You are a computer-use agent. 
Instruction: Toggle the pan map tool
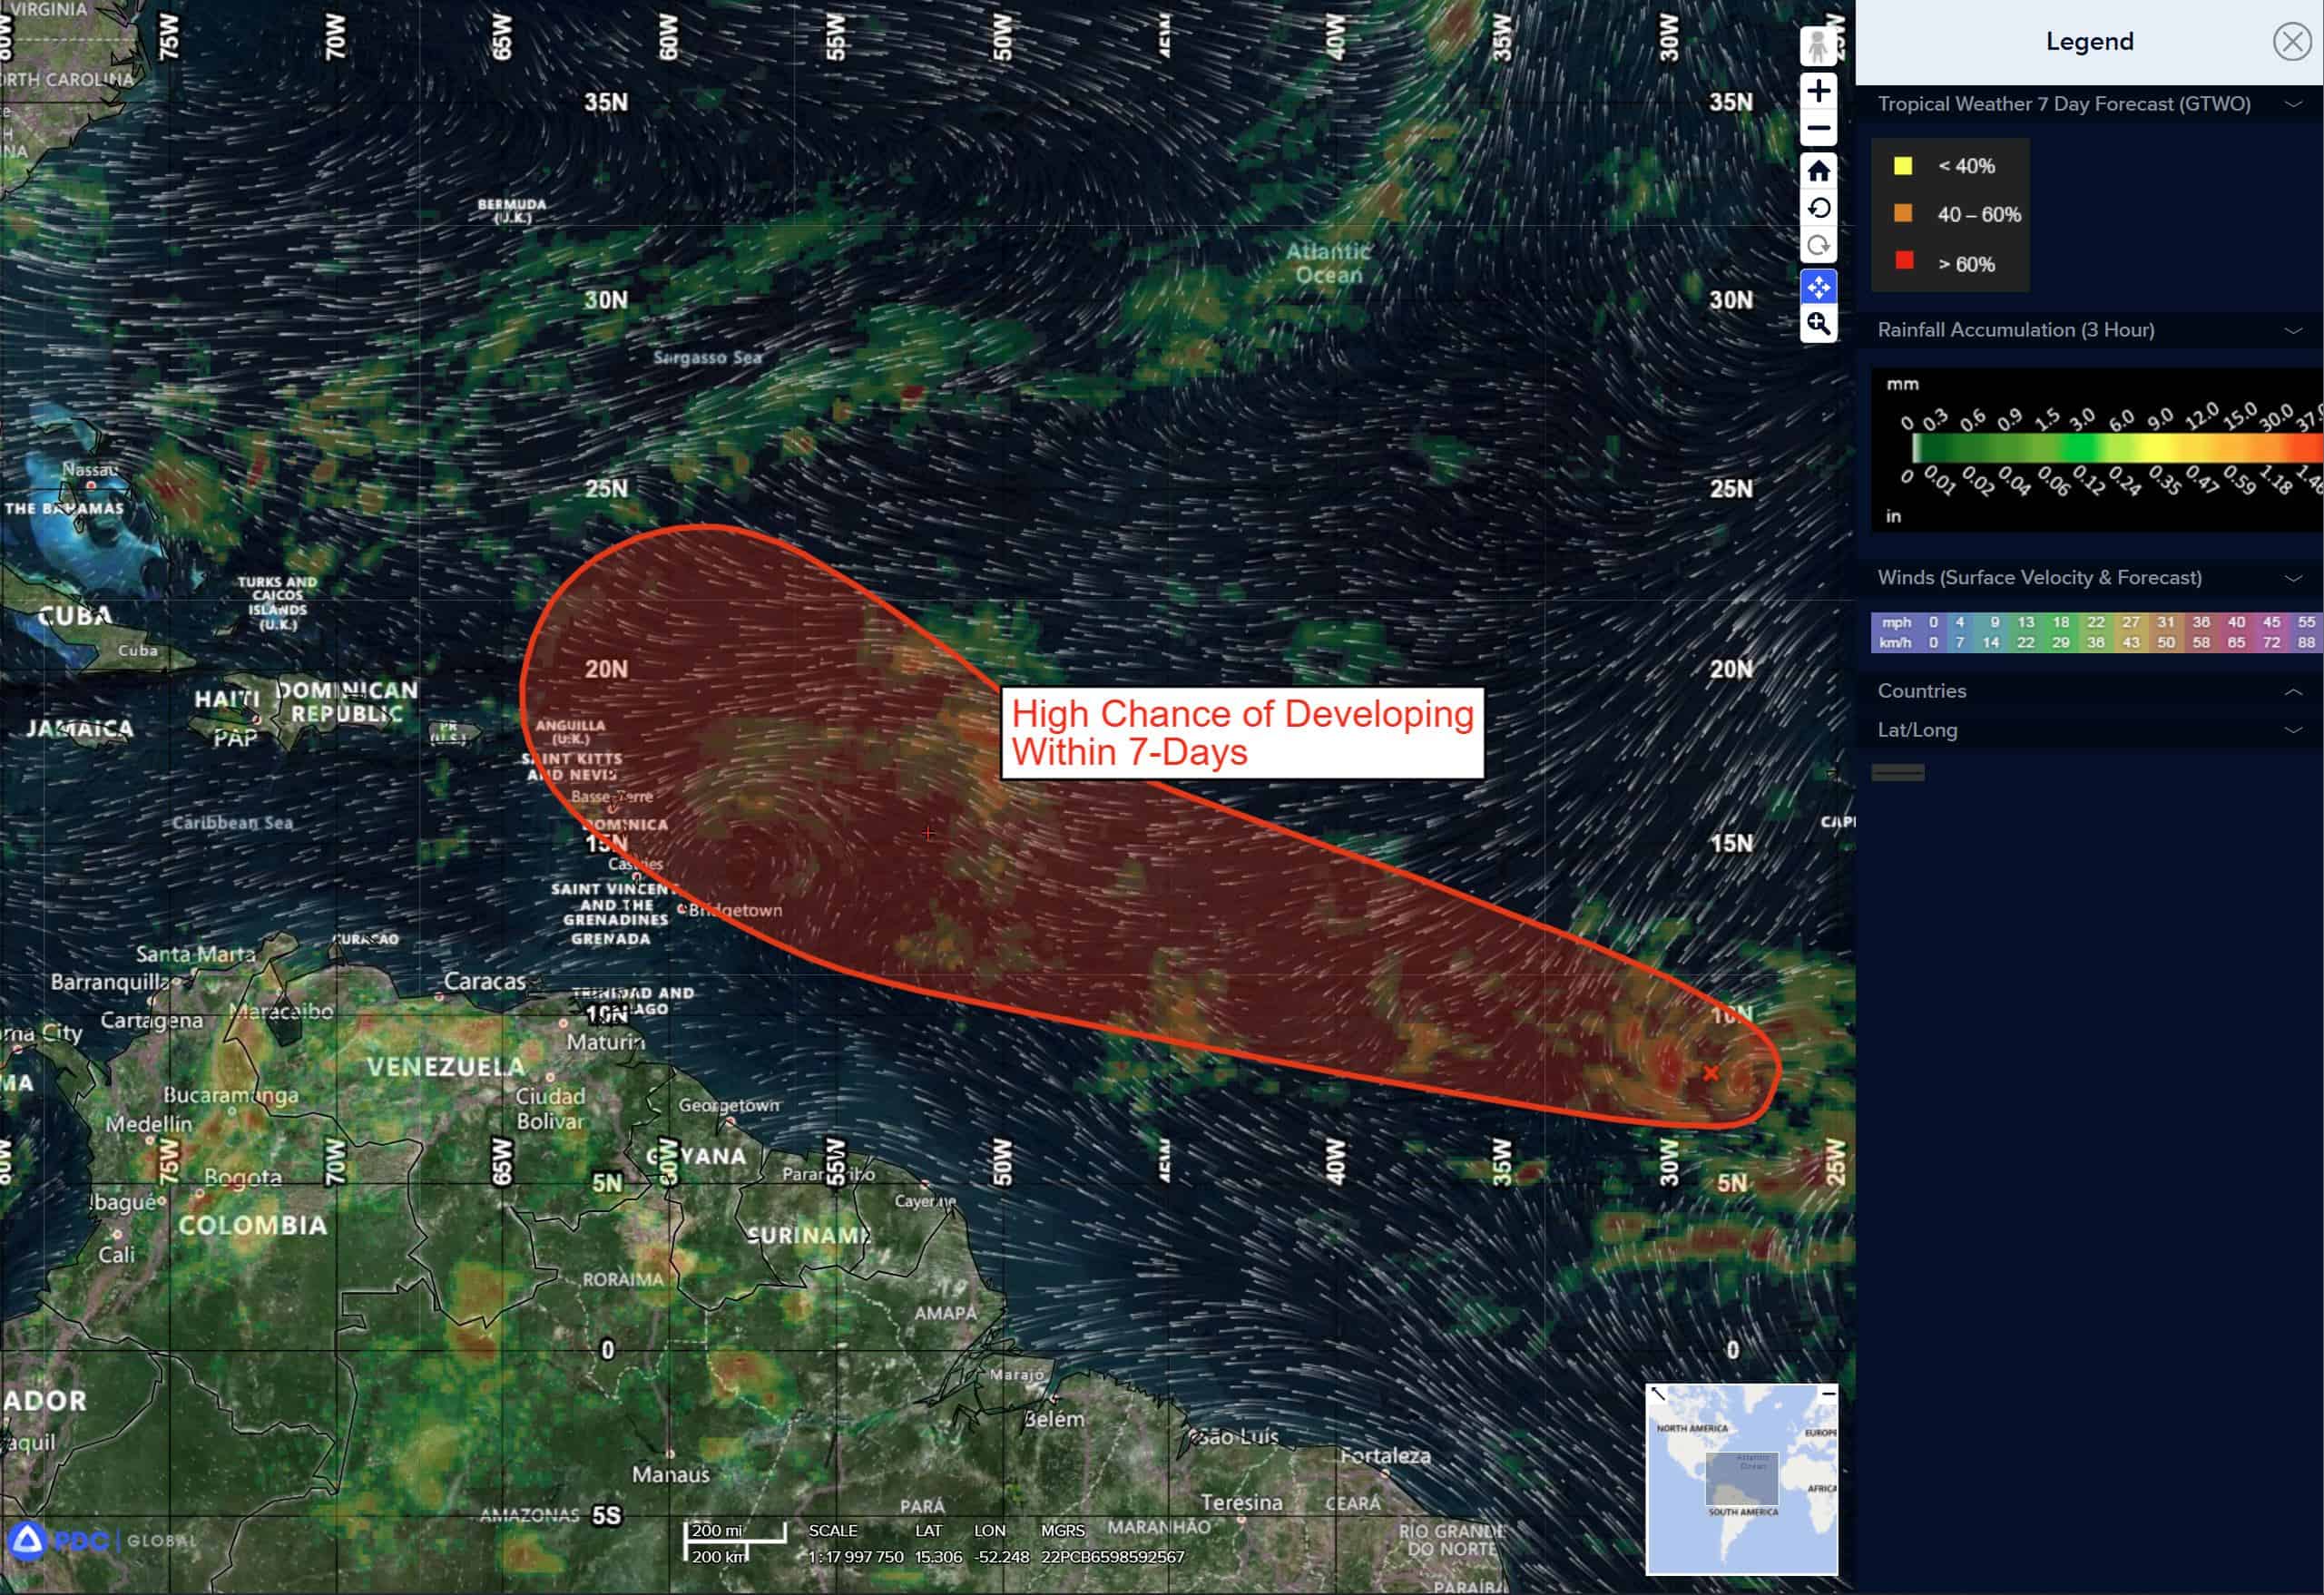coord(1817,287)
